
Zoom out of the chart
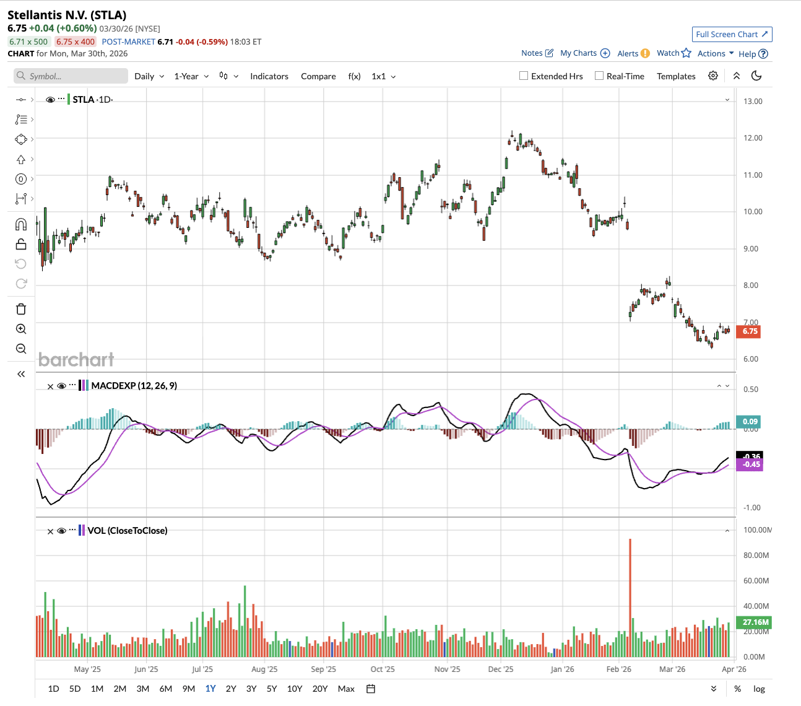point(21,349)
